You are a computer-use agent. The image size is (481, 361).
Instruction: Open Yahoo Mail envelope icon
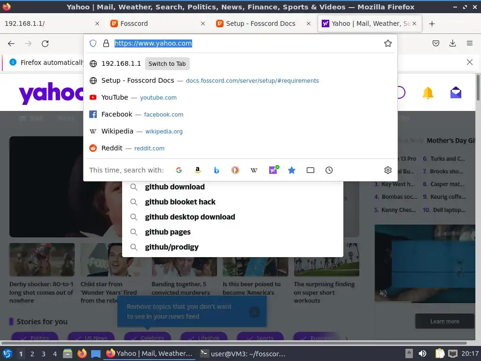[456, 93]
